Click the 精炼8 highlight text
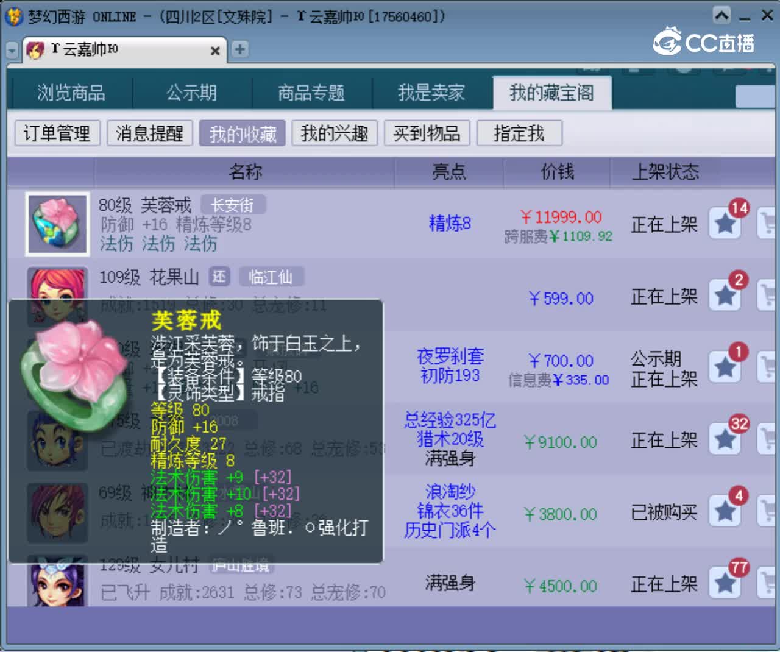This screenshot has width=780, height=652. tap(450, 223)
